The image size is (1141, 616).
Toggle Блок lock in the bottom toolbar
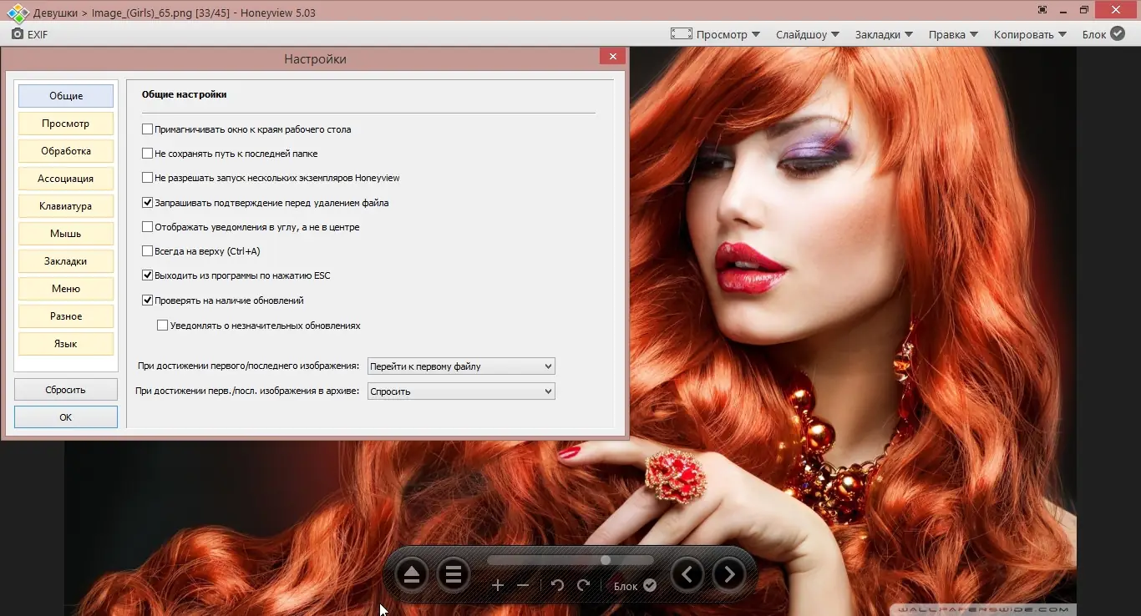(x=635, y=586)
